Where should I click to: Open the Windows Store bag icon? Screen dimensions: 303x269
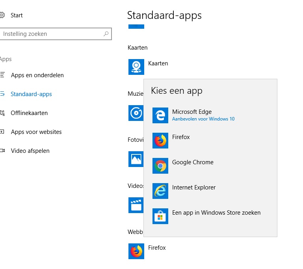pos(160,216)
